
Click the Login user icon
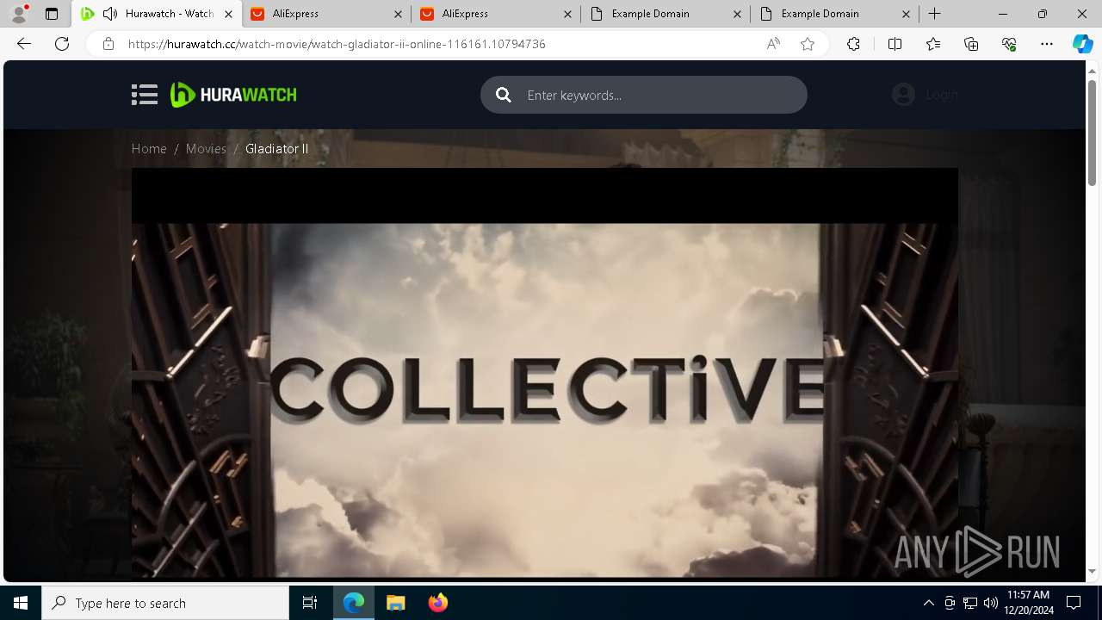point(903,95)
